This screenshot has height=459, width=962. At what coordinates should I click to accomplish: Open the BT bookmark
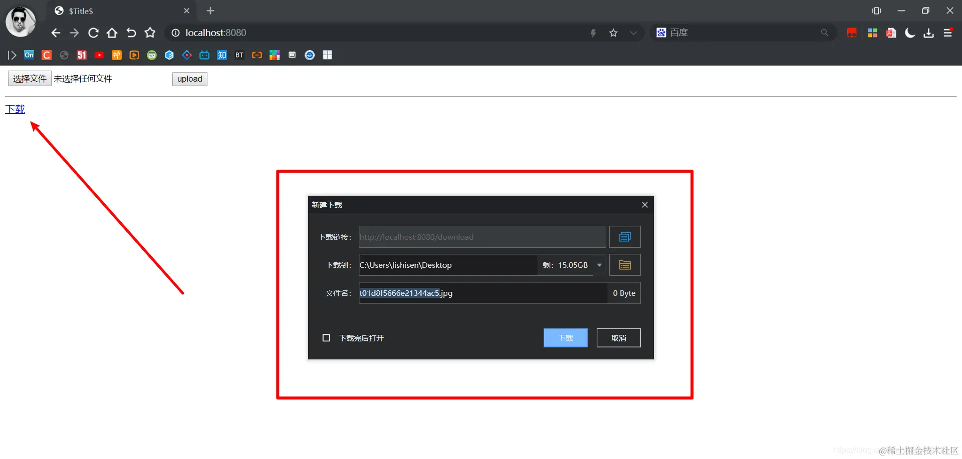(x=239, y=55)
